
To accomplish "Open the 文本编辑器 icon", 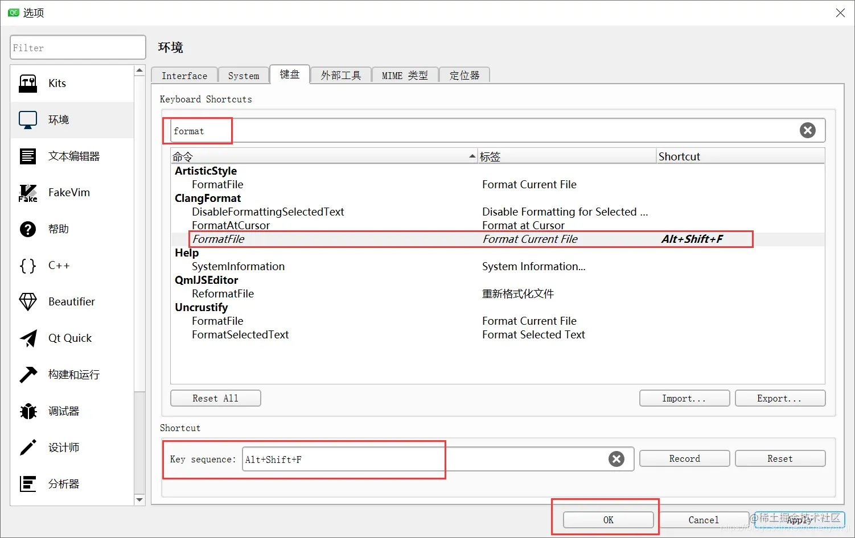I will click(x=28, y=156).
